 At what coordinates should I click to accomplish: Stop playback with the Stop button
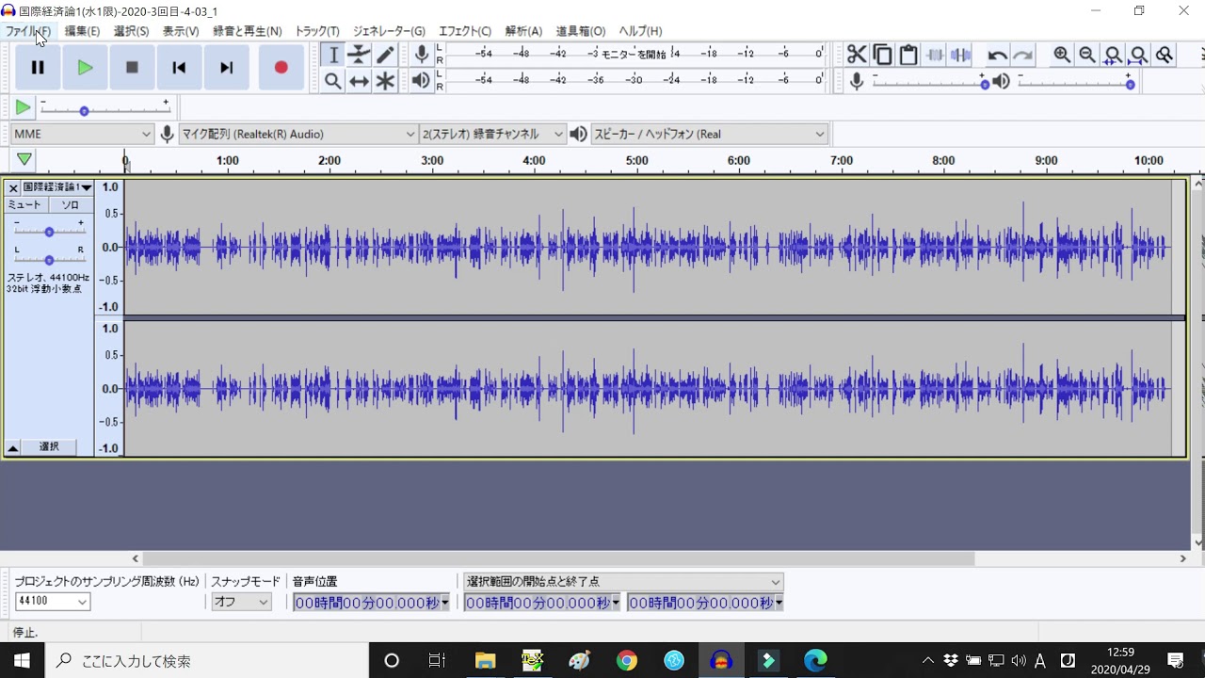coord(132,67)
